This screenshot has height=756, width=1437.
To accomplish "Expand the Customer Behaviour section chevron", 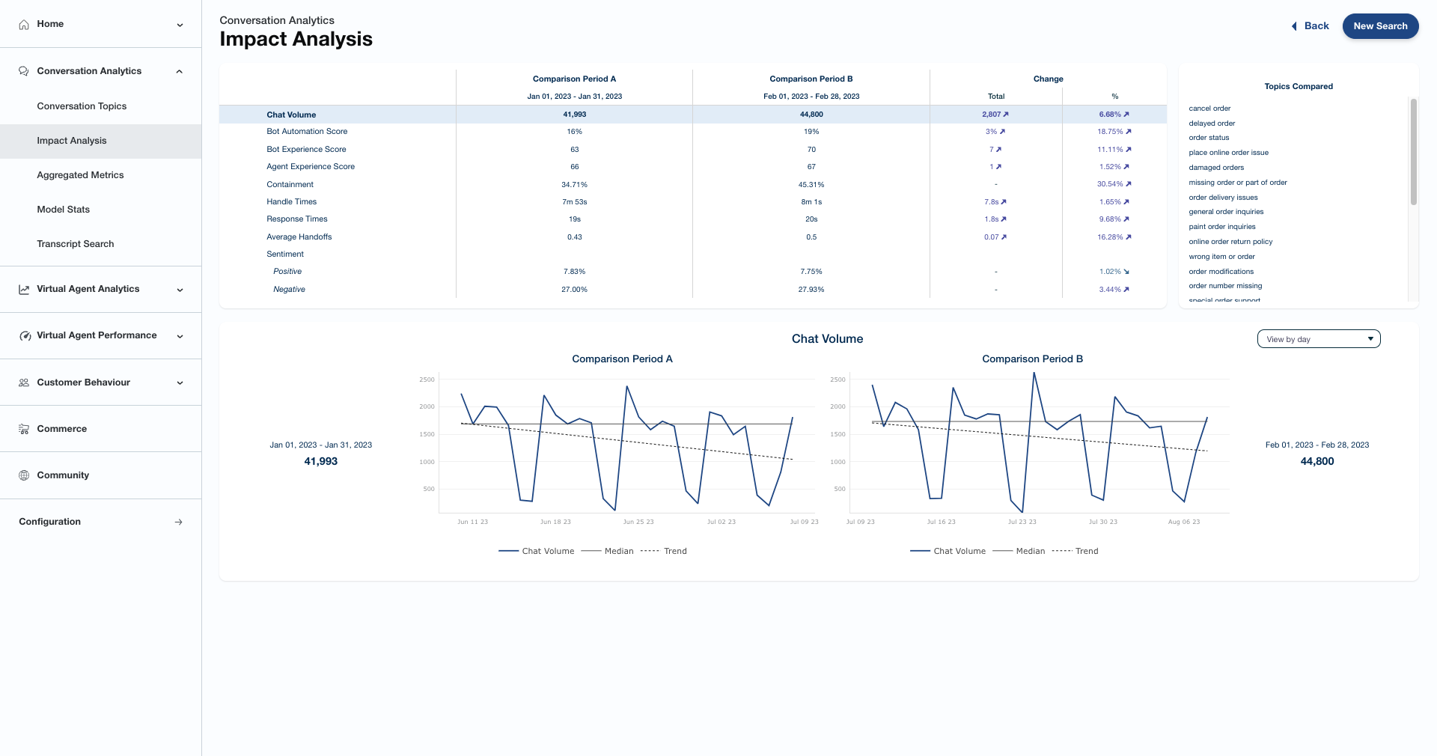I will click(x=180, y=383).
